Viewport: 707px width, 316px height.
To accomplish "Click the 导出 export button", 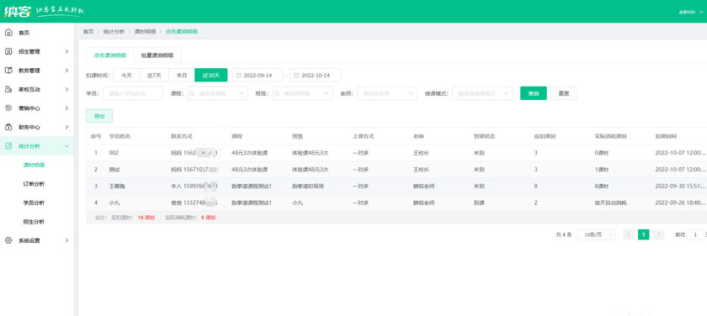I will coord(99,116).
